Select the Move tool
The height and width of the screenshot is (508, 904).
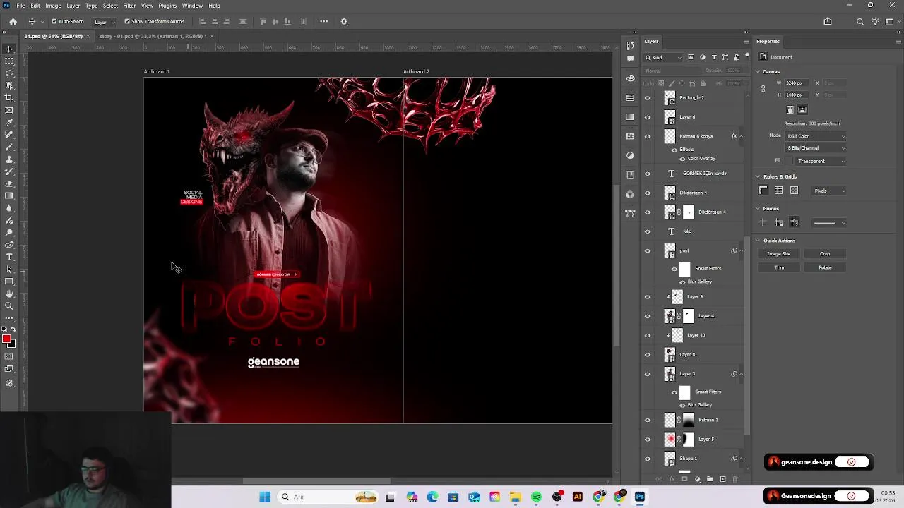tap(9, 49)
